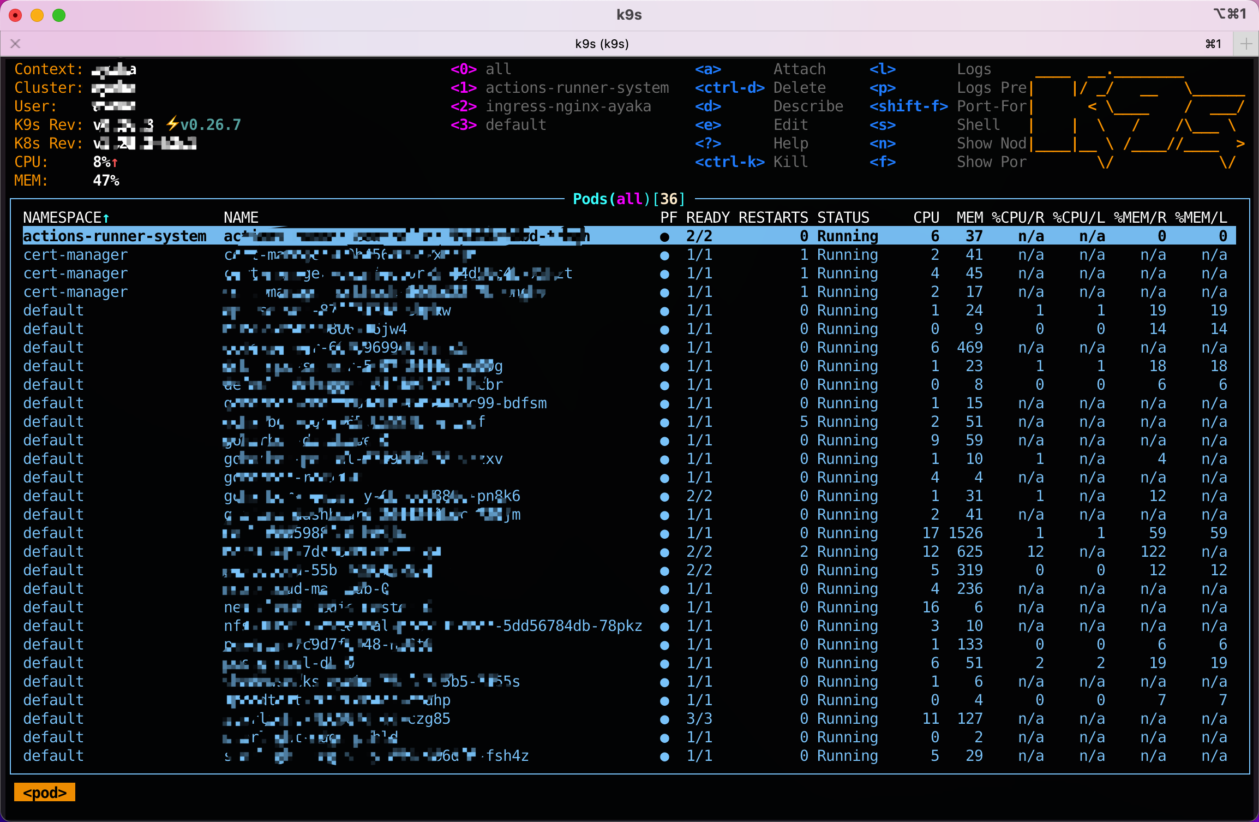
Task: Click the CPU 8% usage indicator
Action: [105, 162]
